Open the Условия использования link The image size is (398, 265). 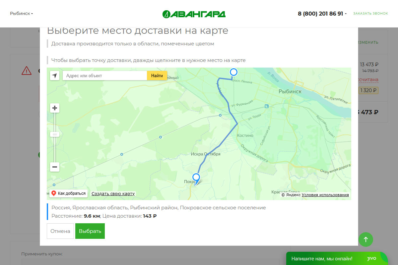pyautogui.click(x=325, y=195)
